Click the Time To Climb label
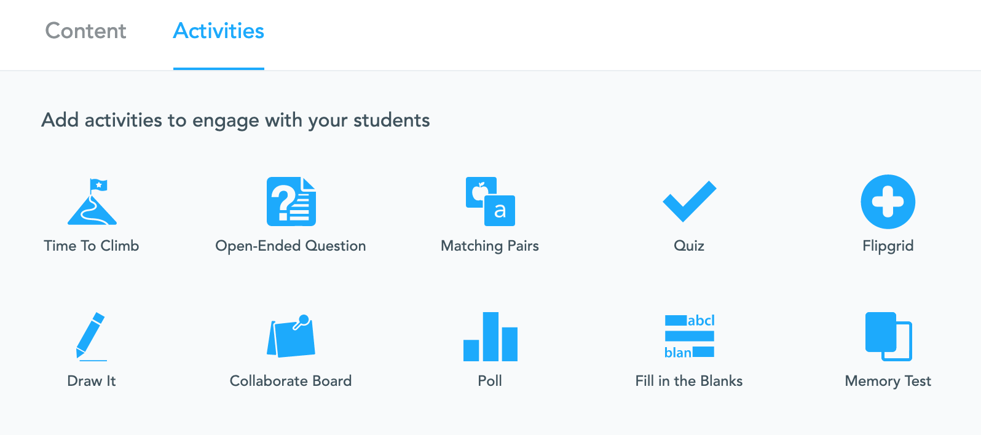 [92, 246]
